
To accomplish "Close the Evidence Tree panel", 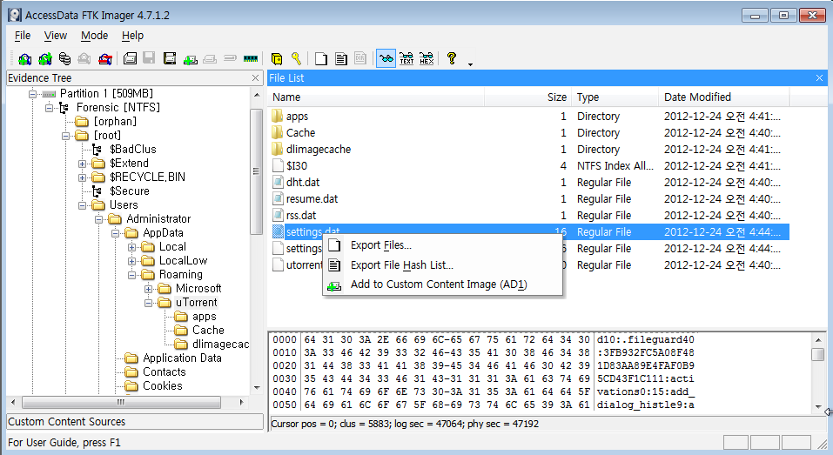I will [x=256, y=78].
